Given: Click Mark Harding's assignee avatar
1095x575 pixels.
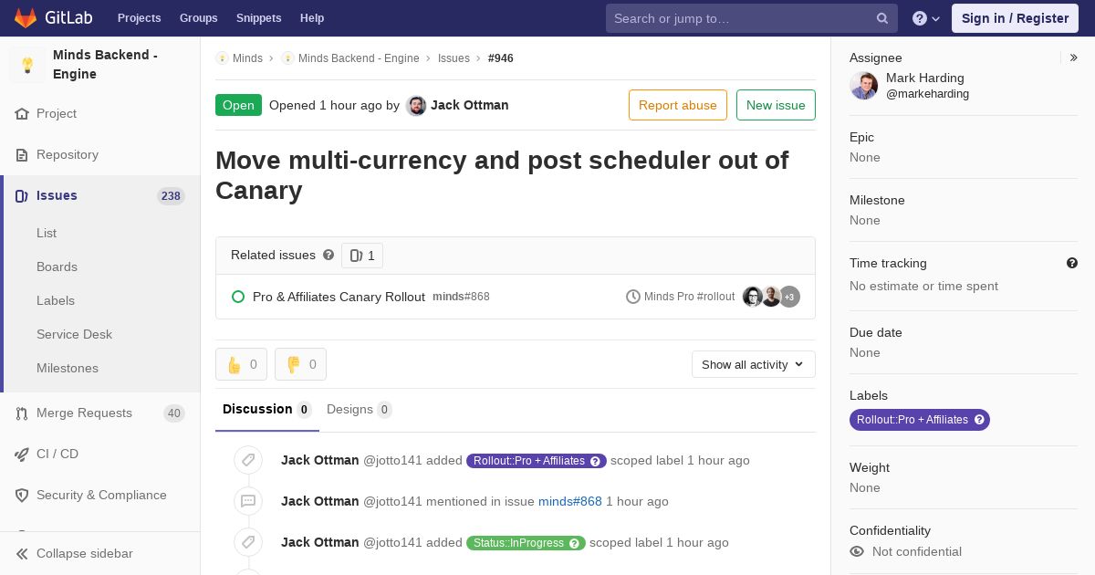Looking at the screenshot, I should tap(863, 86).
